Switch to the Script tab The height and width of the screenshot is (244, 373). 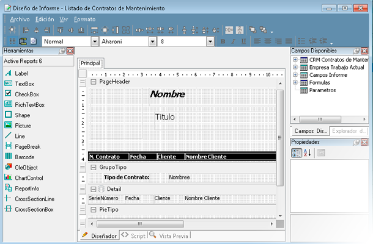point(133,235)
